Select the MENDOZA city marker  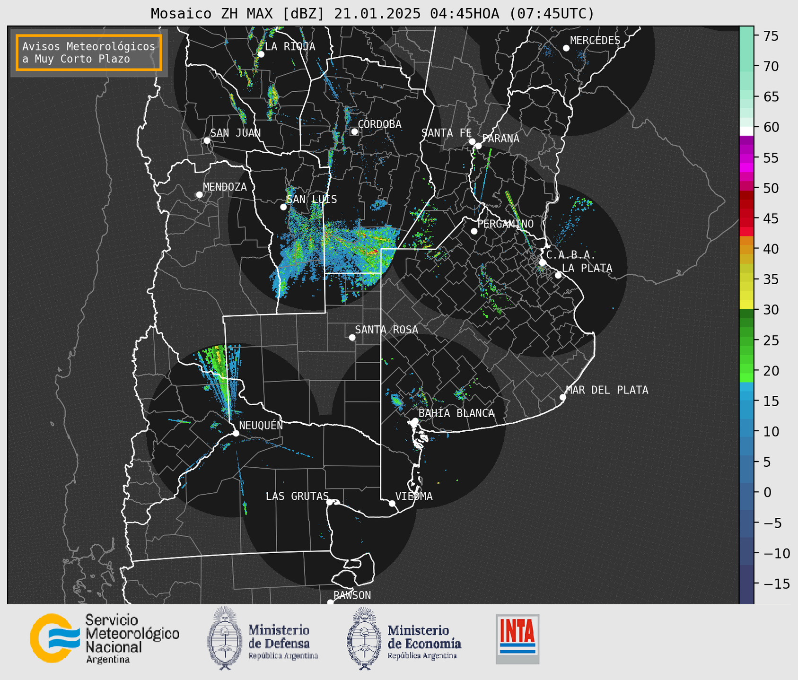199,195
